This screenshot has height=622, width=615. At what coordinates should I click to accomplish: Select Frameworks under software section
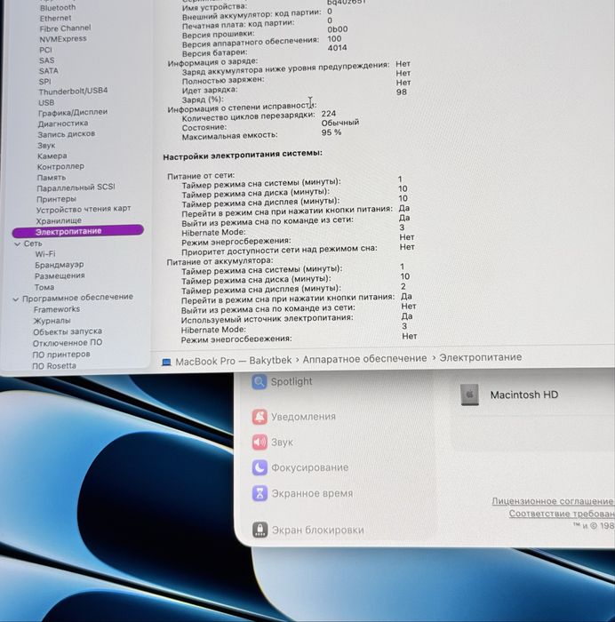tap(57, 309)
